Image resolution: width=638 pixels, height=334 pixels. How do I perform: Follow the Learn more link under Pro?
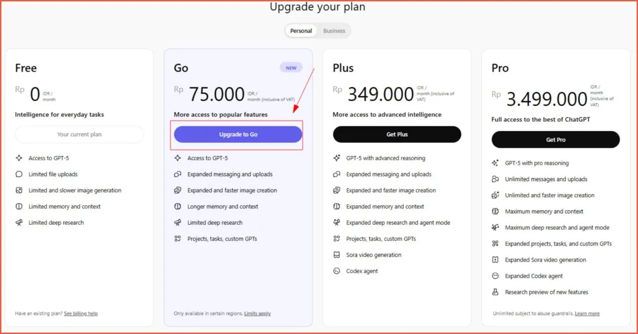[x=587, y=314]
